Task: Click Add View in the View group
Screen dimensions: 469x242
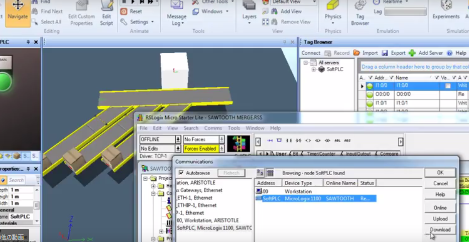Action: 286,12
